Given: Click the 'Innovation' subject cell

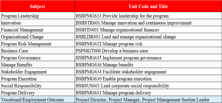Looking at the screenshot, I should (x=37, y=23).
